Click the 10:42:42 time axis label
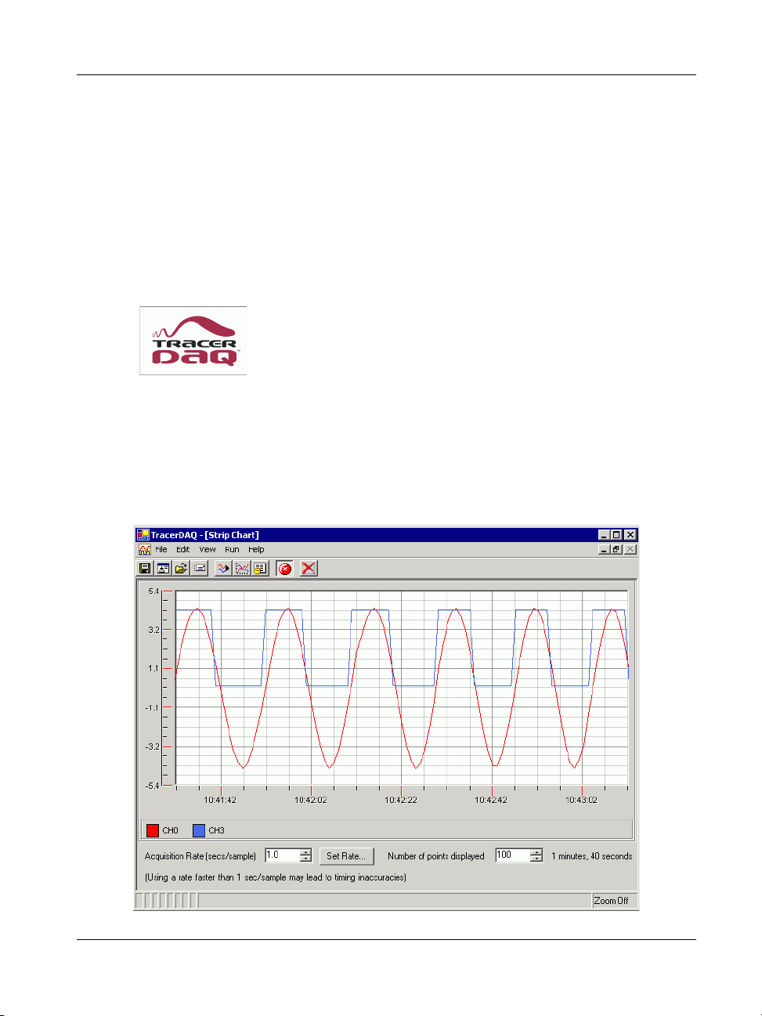Image resolution: width=762 pixels, height=1016 pixels. coord(491,800)
